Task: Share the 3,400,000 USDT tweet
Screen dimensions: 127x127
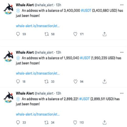Action: coord(105,34)
